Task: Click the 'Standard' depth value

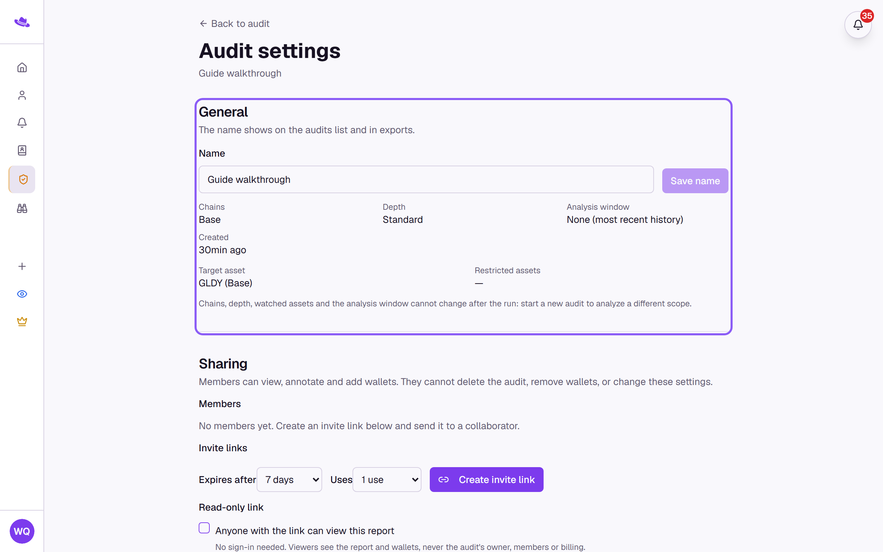Action: coord(403,220)
